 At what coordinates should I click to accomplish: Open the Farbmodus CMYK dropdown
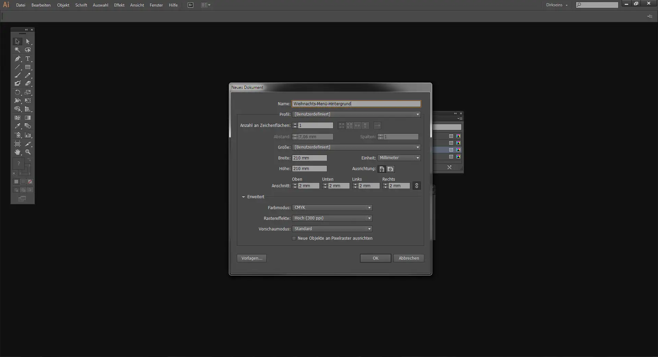(x=332, y=208)
